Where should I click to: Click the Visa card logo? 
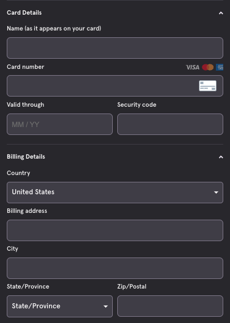point(193,67)
